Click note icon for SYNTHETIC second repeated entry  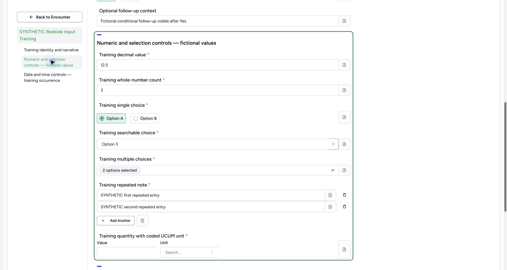[330, 207]
